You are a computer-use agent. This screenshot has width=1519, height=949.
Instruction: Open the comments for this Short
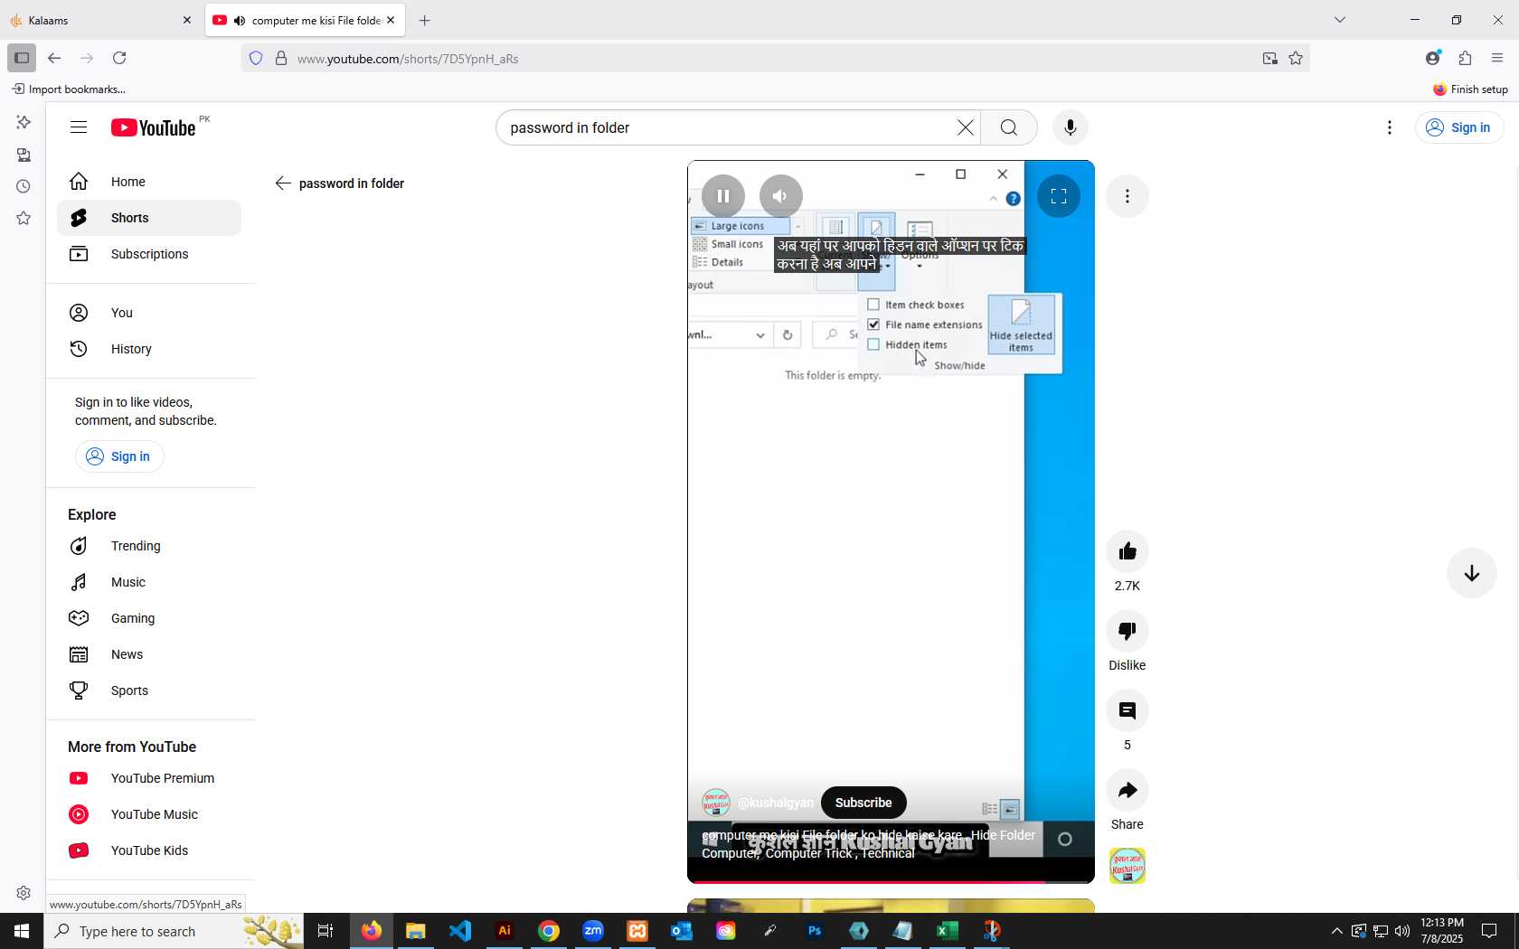[x=1127, y=710]
